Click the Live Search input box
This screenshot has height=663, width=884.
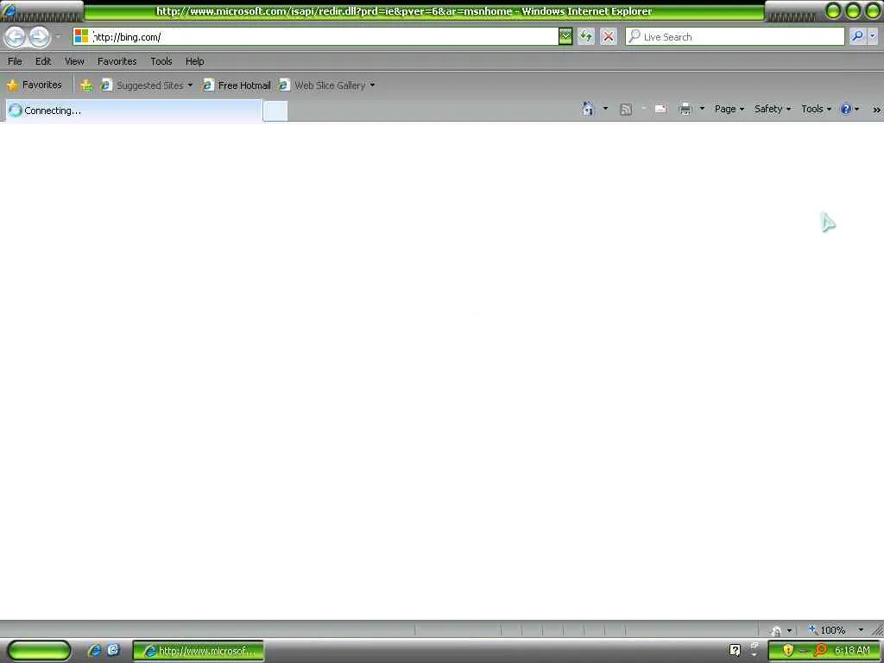(735, 36)
